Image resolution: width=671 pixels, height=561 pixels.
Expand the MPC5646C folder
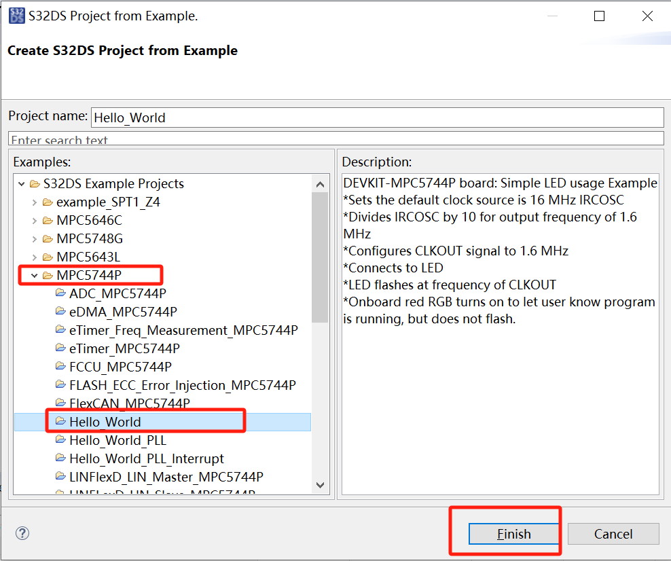point(34,221)
